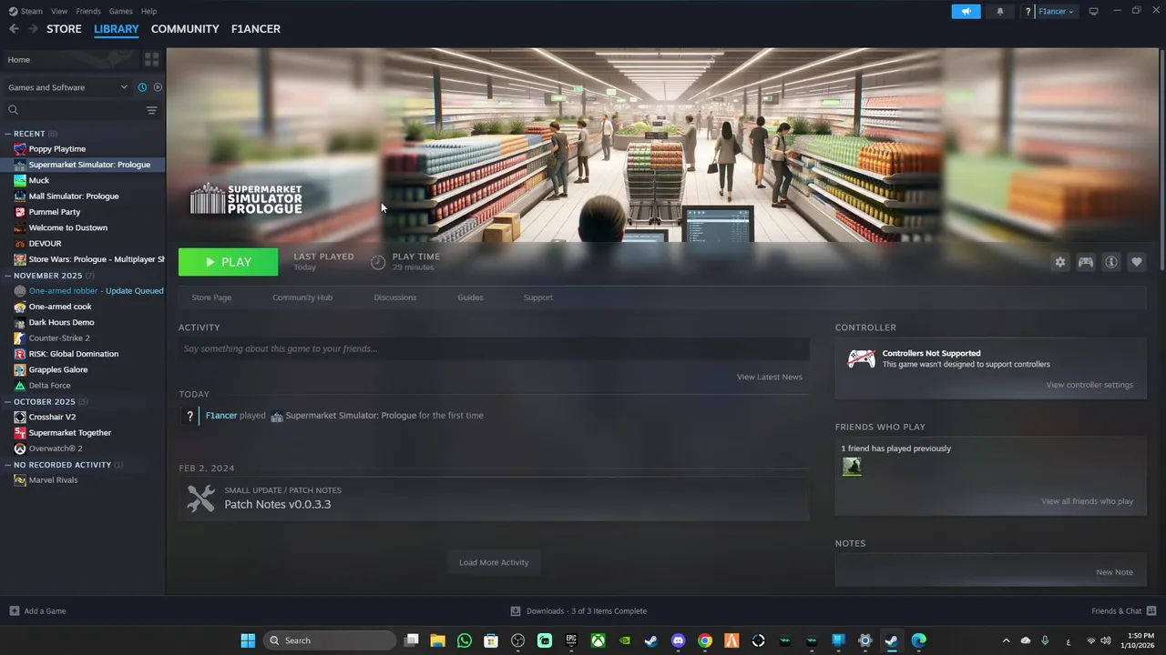The width and height of the screenshot is (1166, 655).
Task: Open advanced library filters icon
Action: point(151,110)
